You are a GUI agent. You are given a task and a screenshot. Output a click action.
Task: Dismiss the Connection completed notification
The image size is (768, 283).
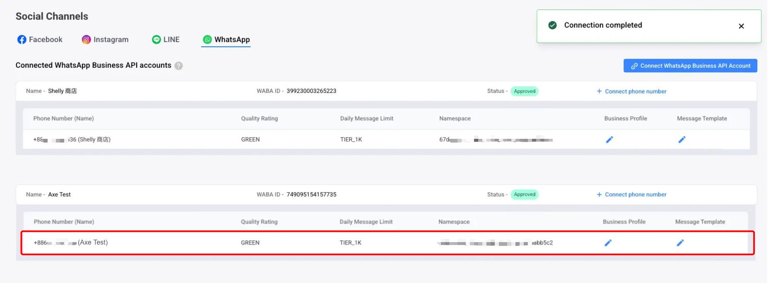point(741,26)
